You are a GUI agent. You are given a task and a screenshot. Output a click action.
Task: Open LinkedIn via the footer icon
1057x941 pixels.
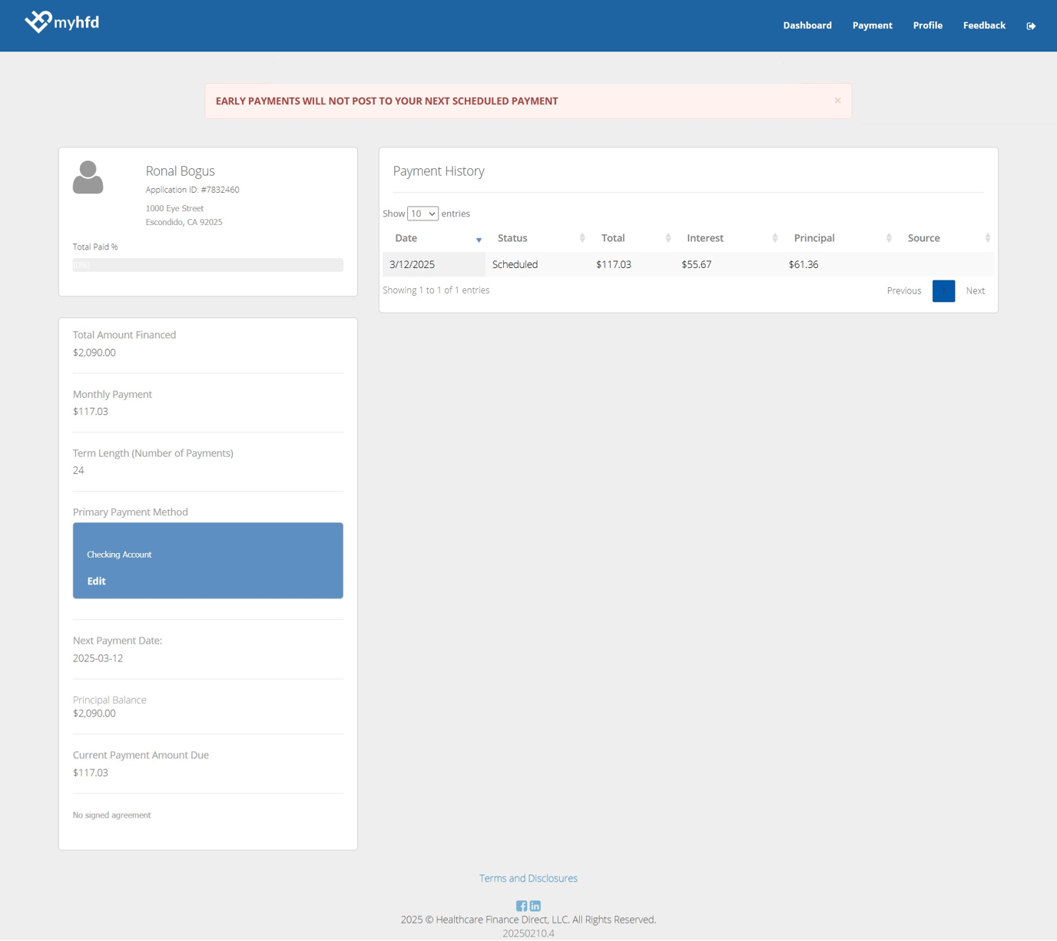[x=535, y=906]
